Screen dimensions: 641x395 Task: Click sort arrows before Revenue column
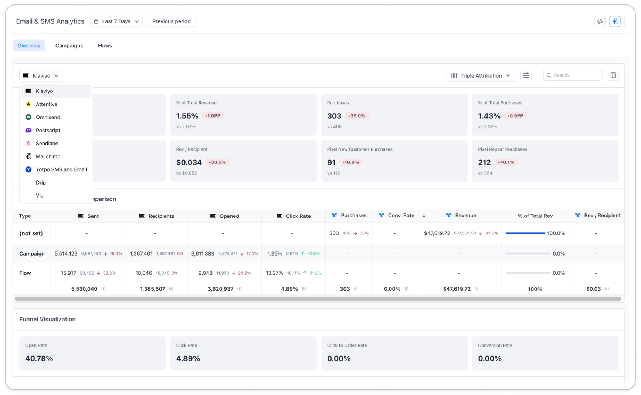424,216
